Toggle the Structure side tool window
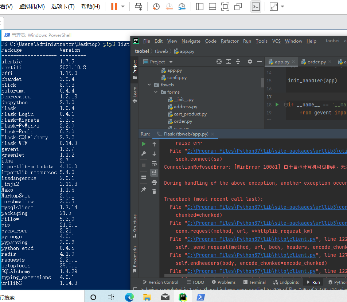Image resolution: width=347 pixels, height=302 pixels. click(134, 226)
